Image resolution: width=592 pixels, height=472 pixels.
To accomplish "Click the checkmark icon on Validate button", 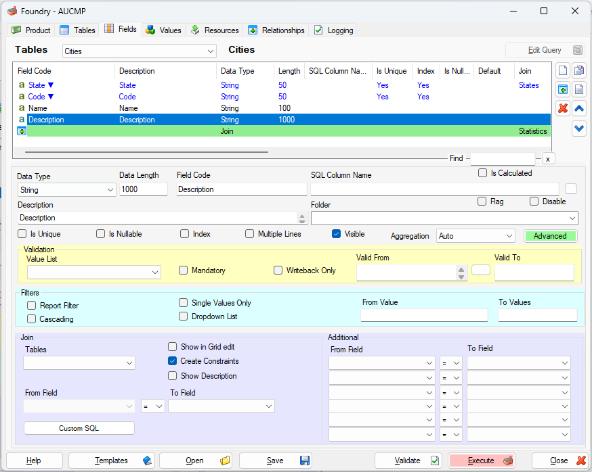I will pyautogui.click(x=435, y=461).
